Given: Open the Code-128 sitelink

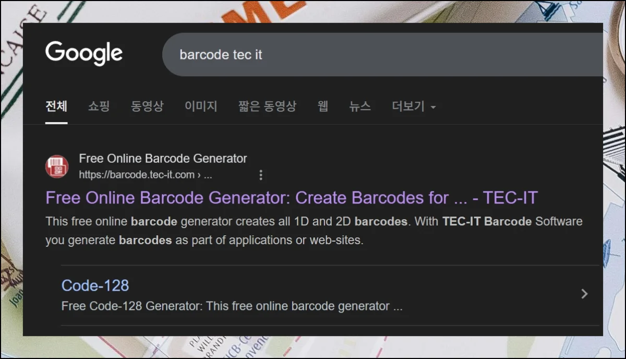Looking at the screenshot, I should [x=95, y=285].
